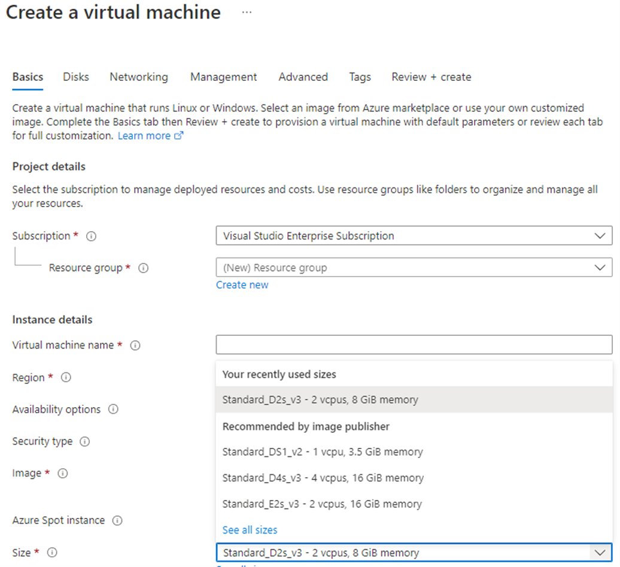Expand the Subscription dropdown
620x567 pixels.
tap(414, 236)
